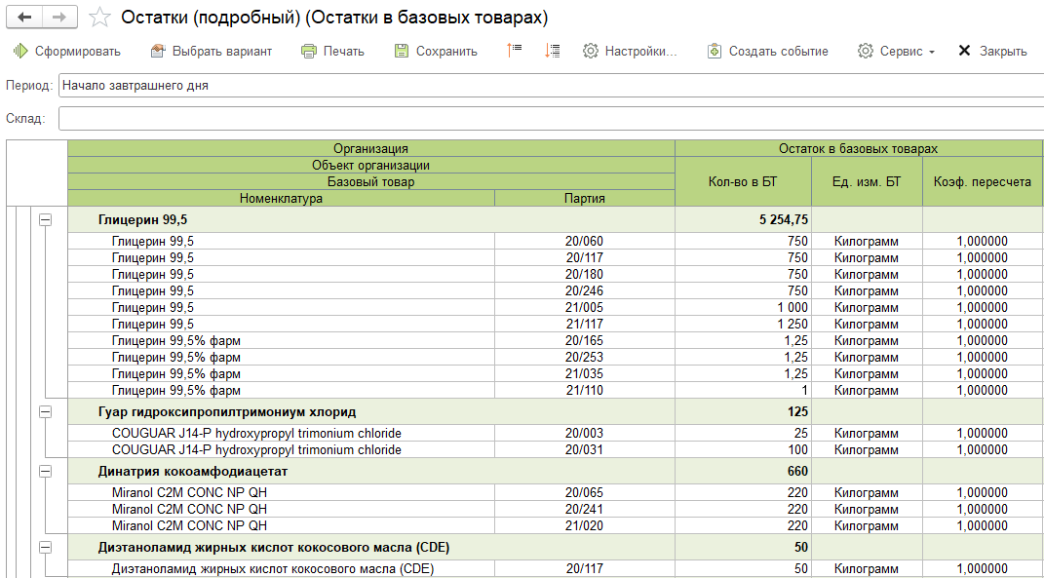Click batch cell 20/031

(x=585, y=449)
